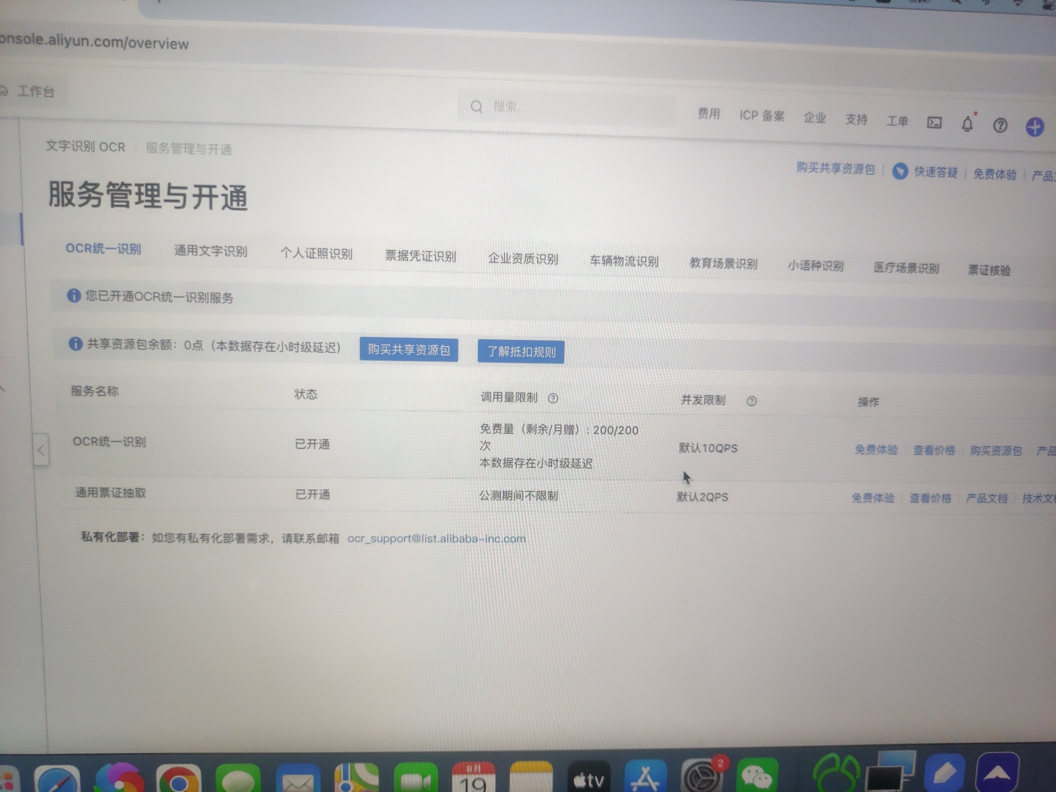
Task: Focus the 搜索 search field
Action: coord(566,108)
